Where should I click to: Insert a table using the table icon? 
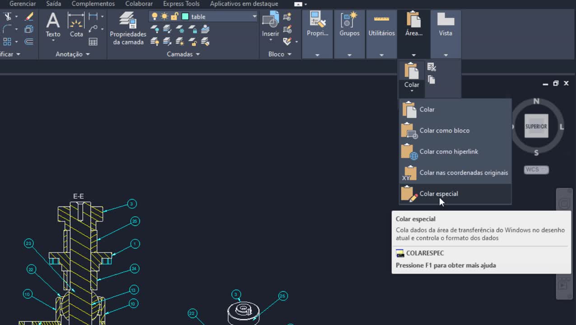pyautogui.click(x=92, y=42)
